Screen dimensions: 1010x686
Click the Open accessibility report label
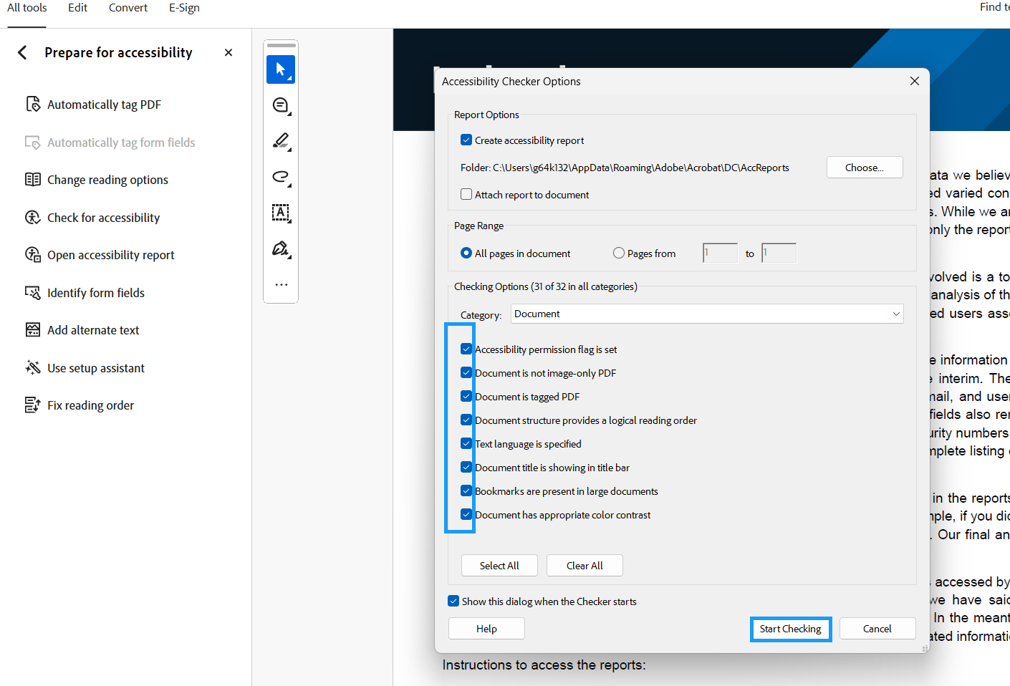coord(110,255)
